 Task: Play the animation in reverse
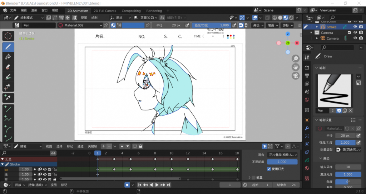(151, 185)
